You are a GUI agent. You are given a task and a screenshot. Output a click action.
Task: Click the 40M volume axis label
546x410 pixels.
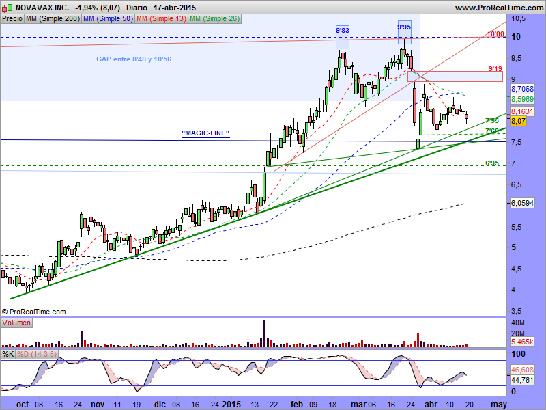pyautogui.click(x=518, y=323)
